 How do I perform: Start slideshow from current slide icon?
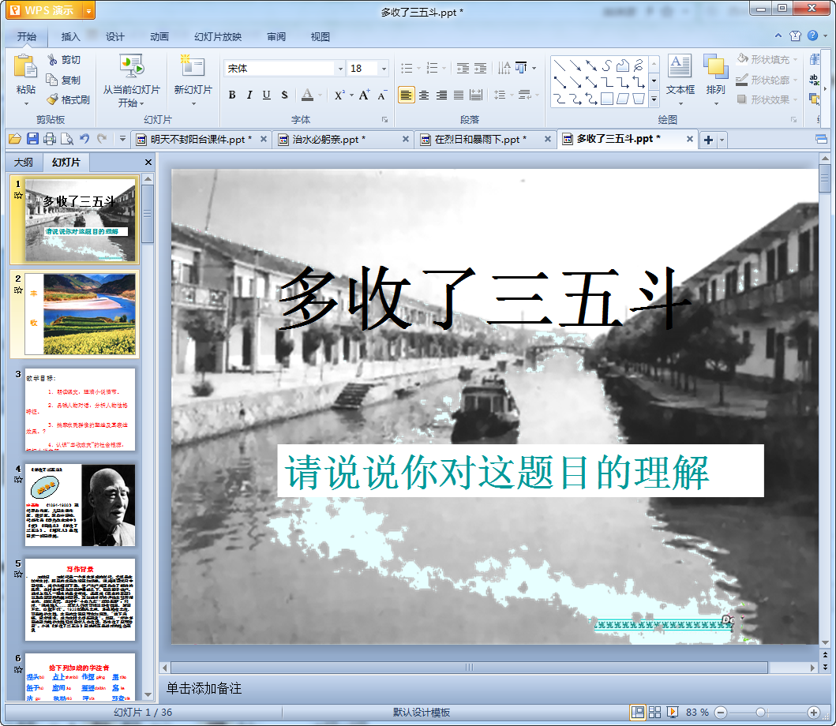pos(131,66)
